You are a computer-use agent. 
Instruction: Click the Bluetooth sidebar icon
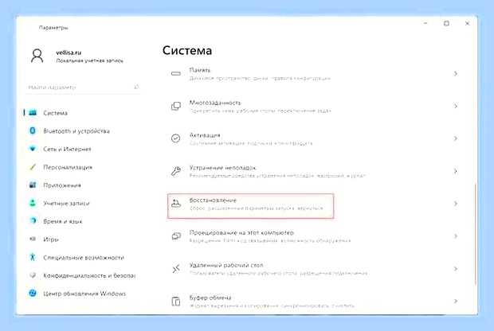[33, 130]
